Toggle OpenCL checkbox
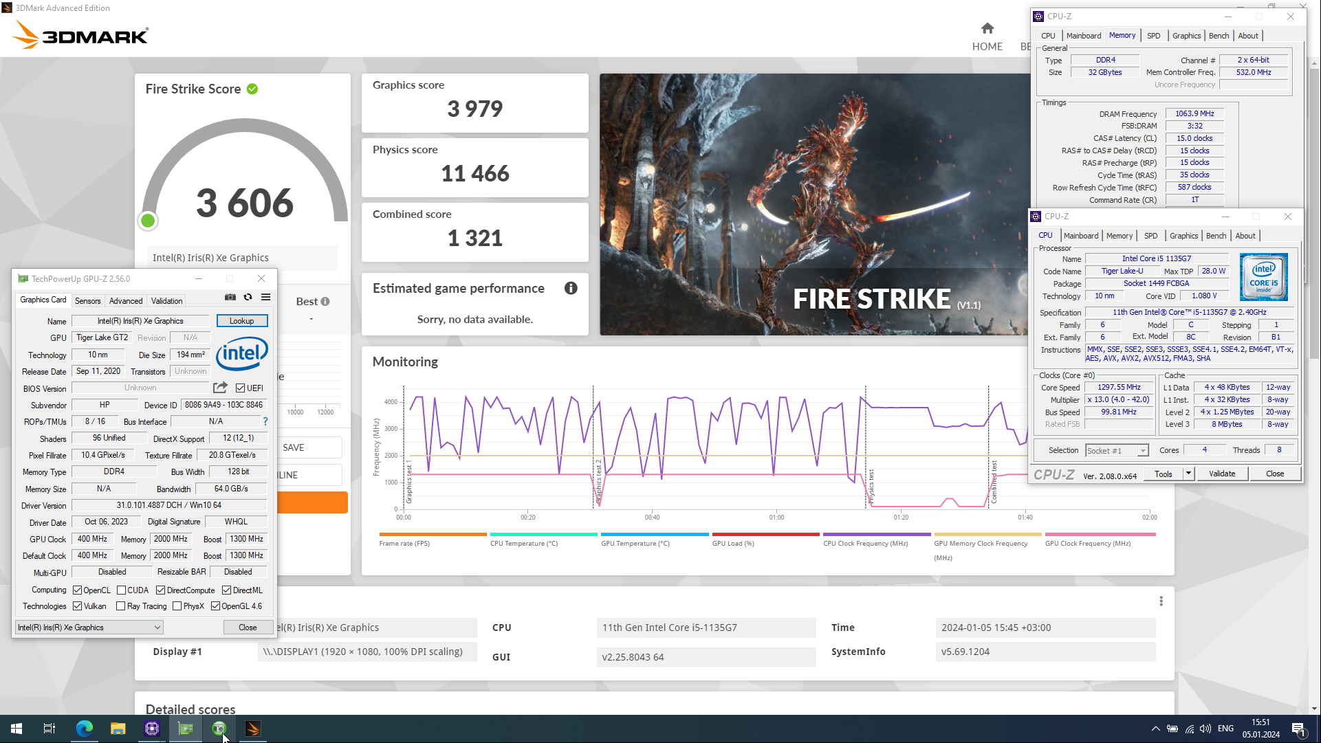Viewport: 1321px width, 743px height. pyautogui.click(x=78, y=590)
